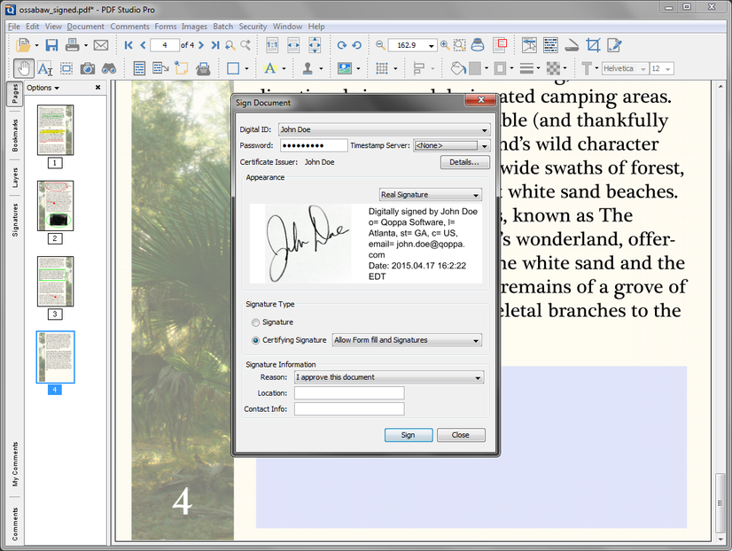Select the Hand tool
This screenshot has width=732, height=551.
25,68
